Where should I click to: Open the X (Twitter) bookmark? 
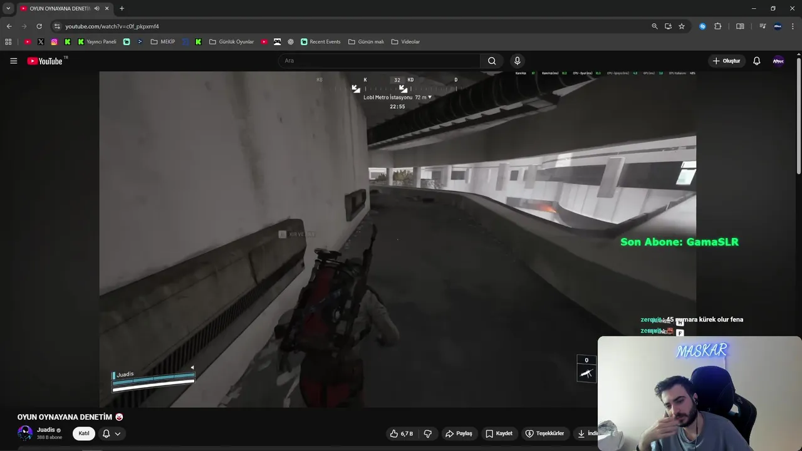(41, 42)
